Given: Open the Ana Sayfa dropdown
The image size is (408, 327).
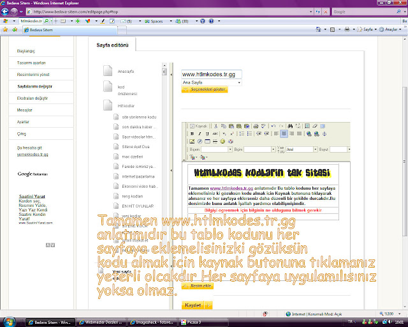Looking at the screenshot, I should [212, 82].
